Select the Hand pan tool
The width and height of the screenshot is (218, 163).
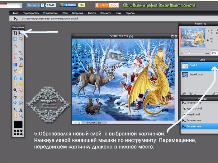15,116
